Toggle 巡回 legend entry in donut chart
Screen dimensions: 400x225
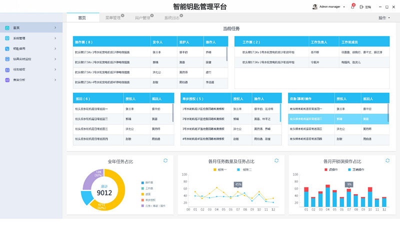coord(146,194)
